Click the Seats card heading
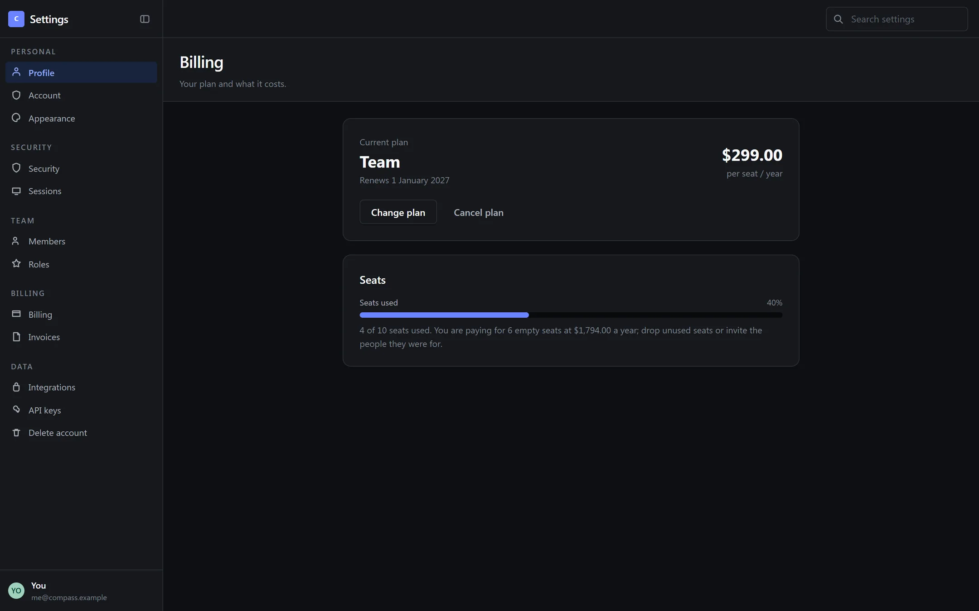979x611 pixels. [x=373, y=280]
